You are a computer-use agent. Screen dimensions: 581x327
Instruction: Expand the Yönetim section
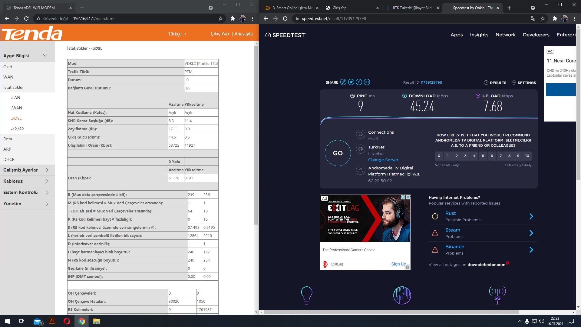(x=27, y=204)
